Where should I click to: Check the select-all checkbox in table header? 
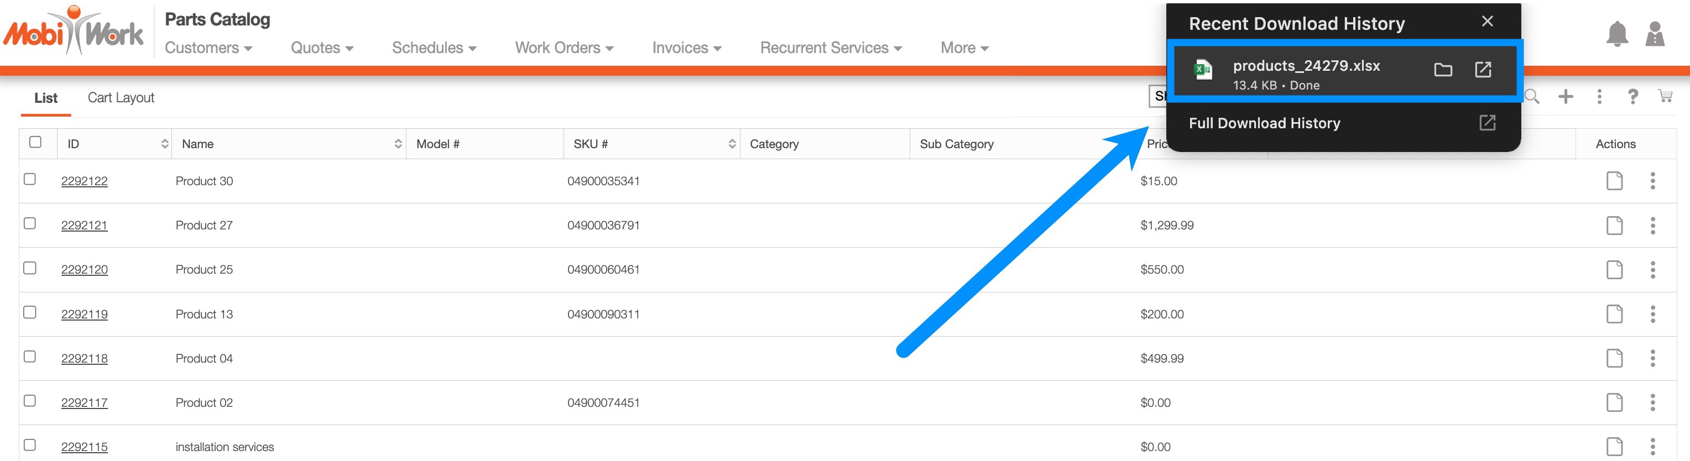pos(35,142)
